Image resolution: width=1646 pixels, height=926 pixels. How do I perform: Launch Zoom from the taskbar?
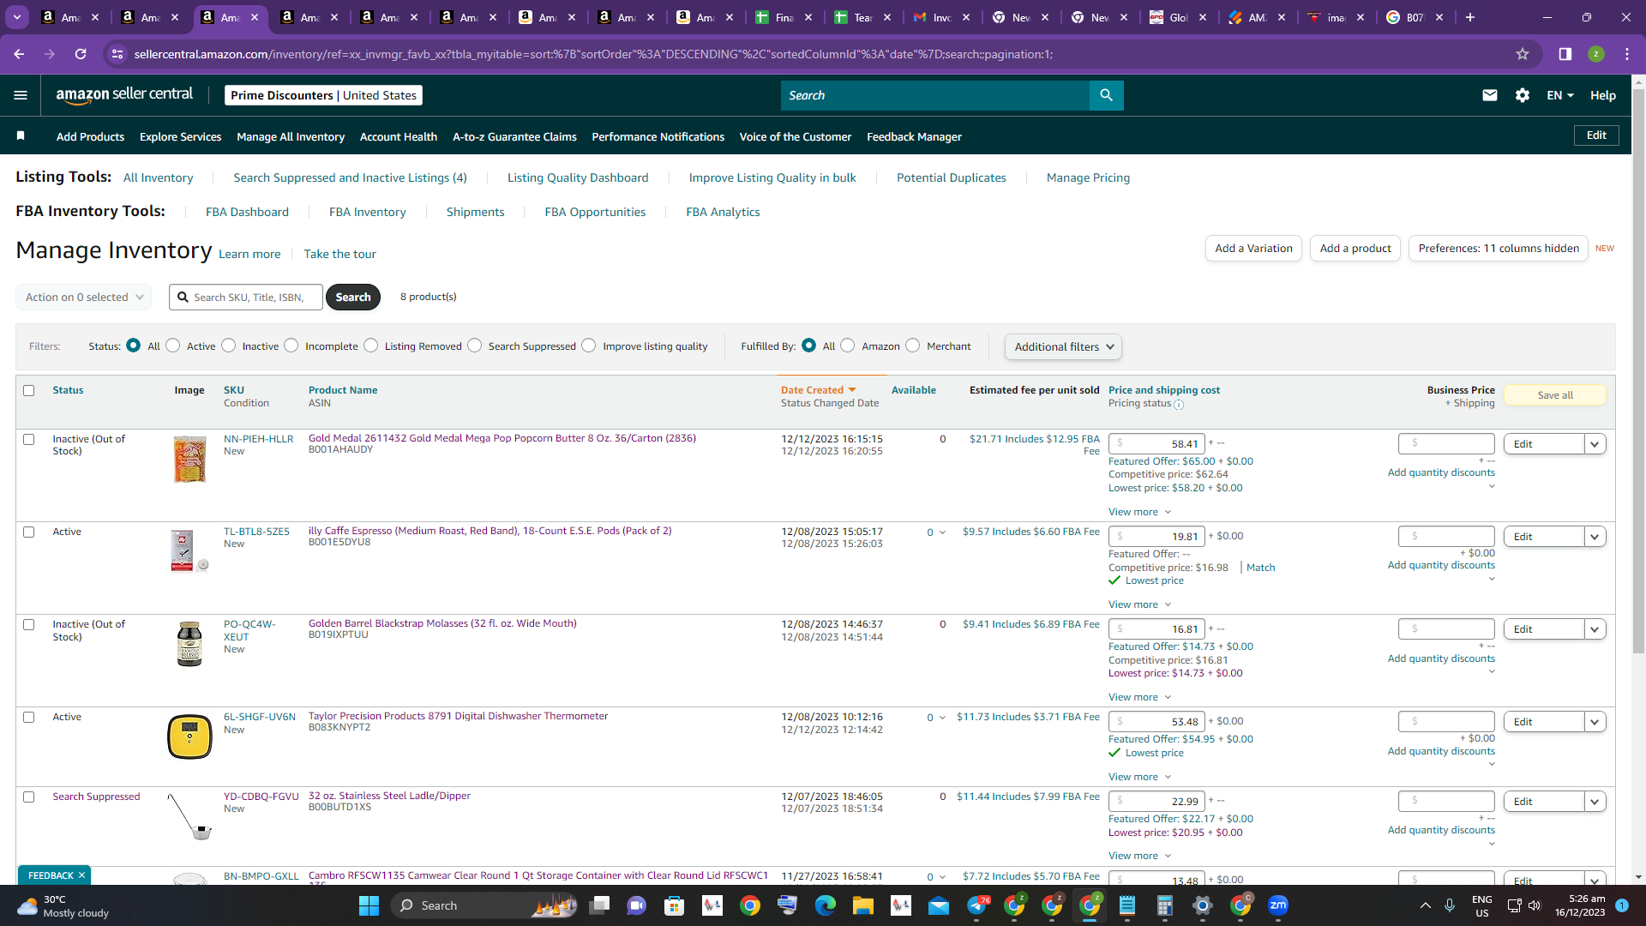point(1278,905)
